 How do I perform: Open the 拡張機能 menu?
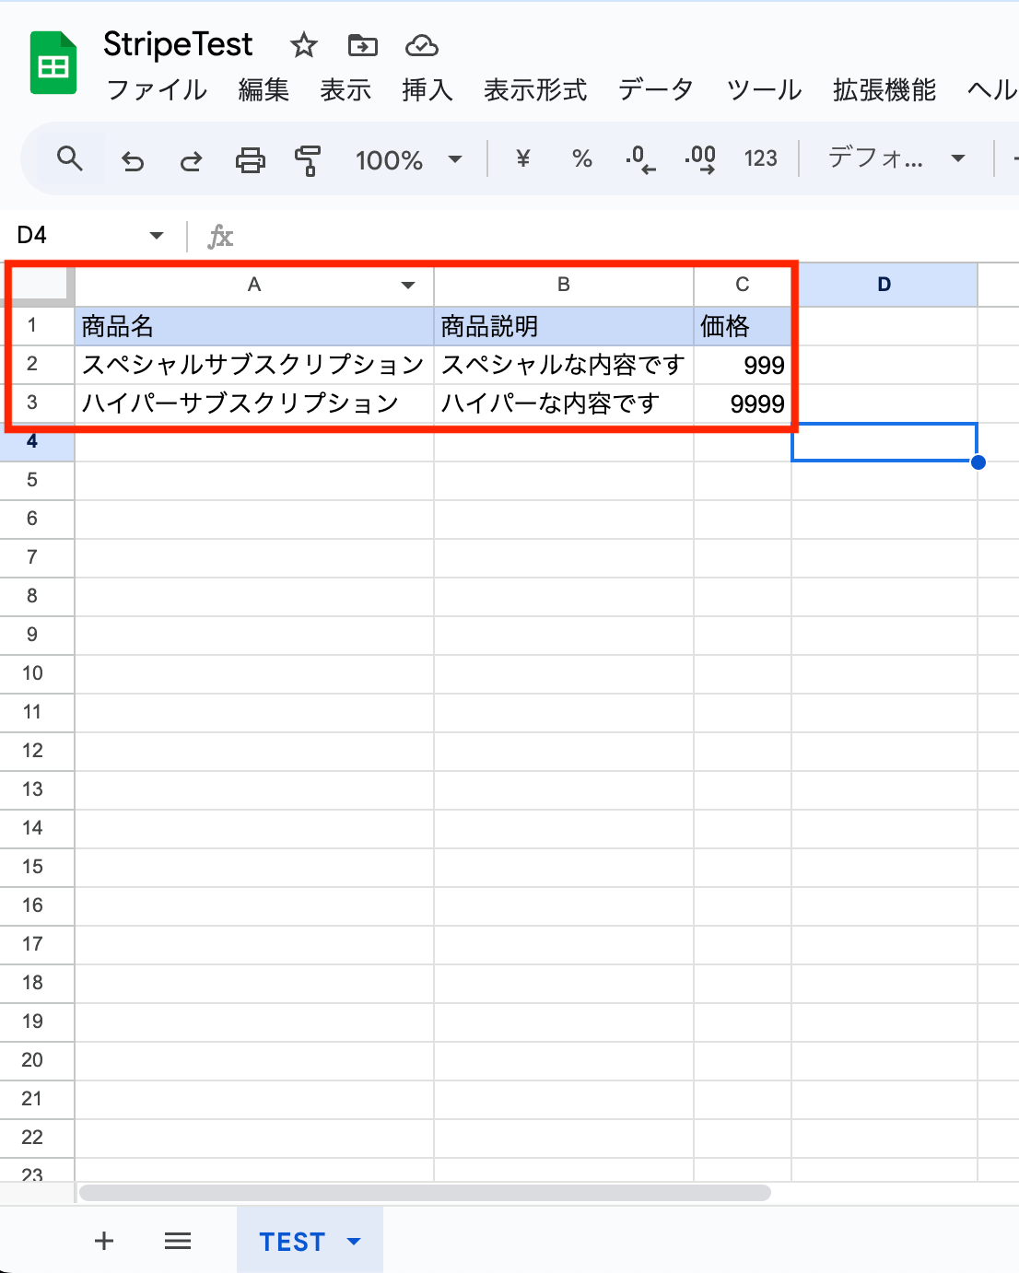point(884,90)
